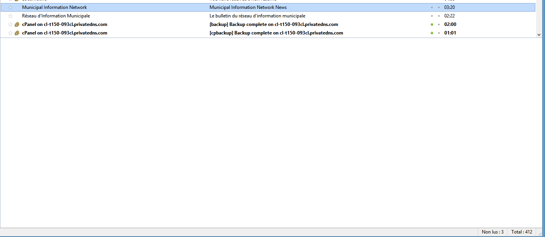The height and width of the screenshot is (237, 545).
Task: Select the cPanel sender of the 01:01 message
Action: (65, 33)
